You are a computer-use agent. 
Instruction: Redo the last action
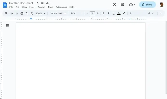[17, 13]
